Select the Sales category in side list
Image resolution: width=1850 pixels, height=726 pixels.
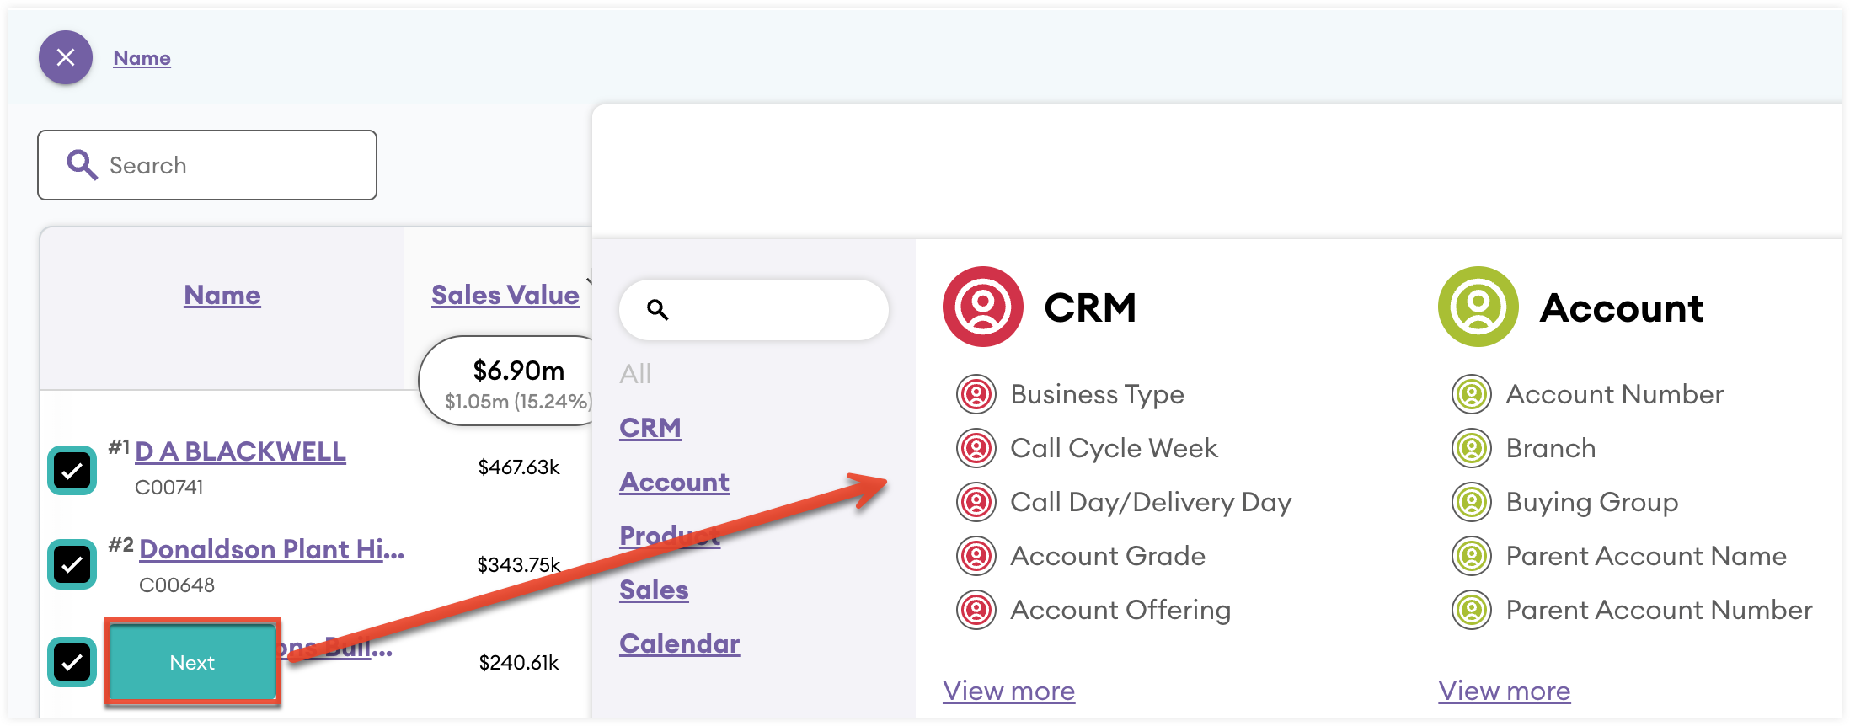coord(654,590)
